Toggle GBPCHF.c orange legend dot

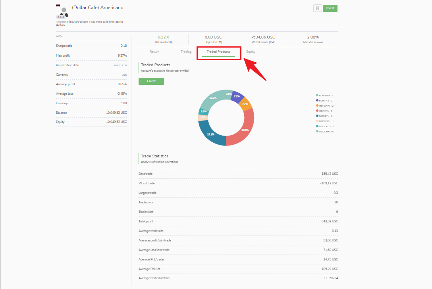tap(317, 105)
